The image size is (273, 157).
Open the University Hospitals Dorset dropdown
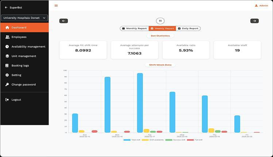point(24,18)
